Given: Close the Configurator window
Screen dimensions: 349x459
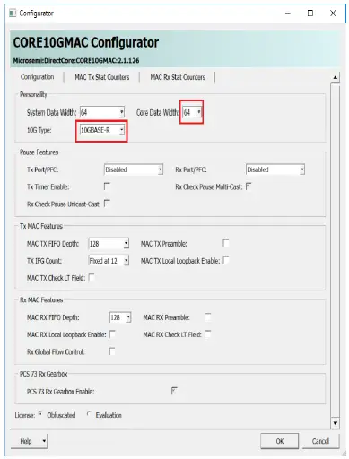Looking at the screenshot, I should coord(333,13).
